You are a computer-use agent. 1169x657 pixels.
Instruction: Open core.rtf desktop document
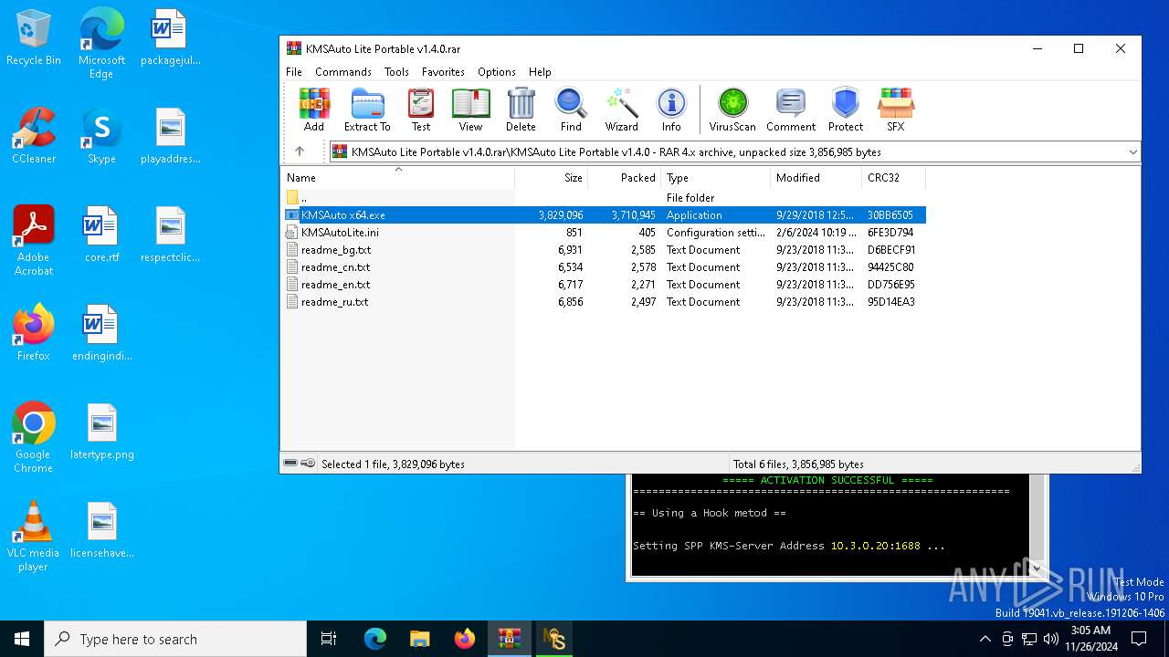[101, 235]
